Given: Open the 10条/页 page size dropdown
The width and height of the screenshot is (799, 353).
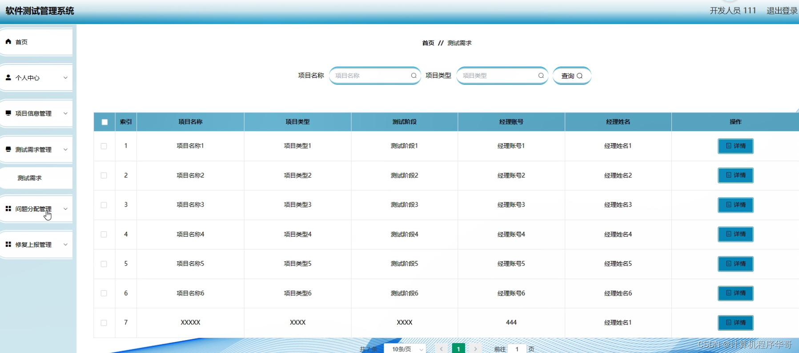Looking at the screenshot, I should point(405,349).
